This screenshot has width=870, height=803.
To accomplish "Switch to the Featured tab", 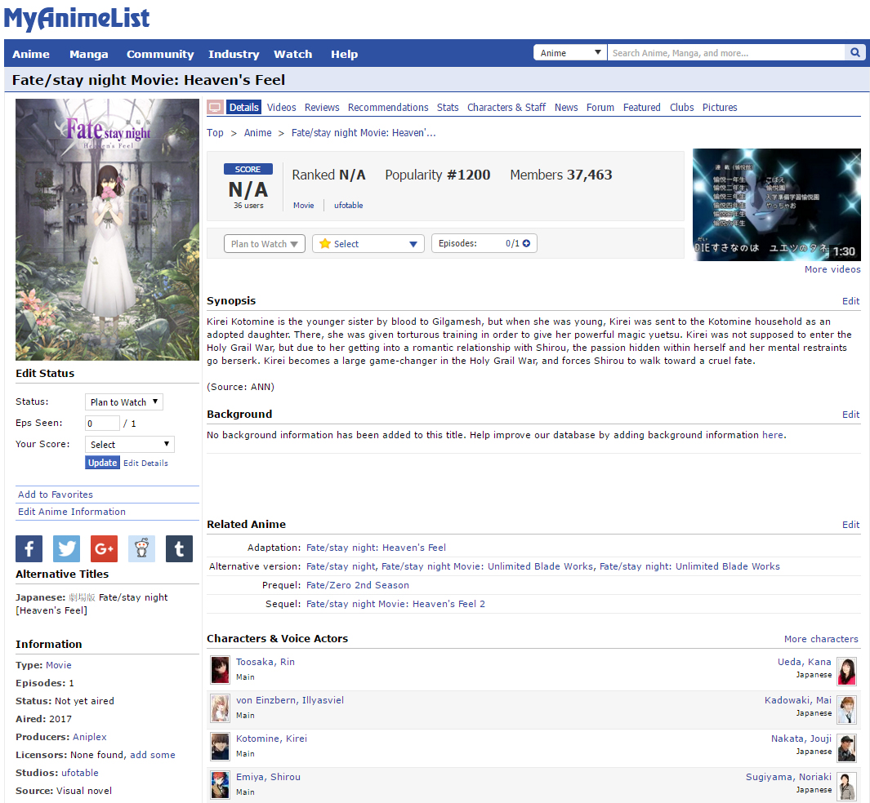I will 642,108.
